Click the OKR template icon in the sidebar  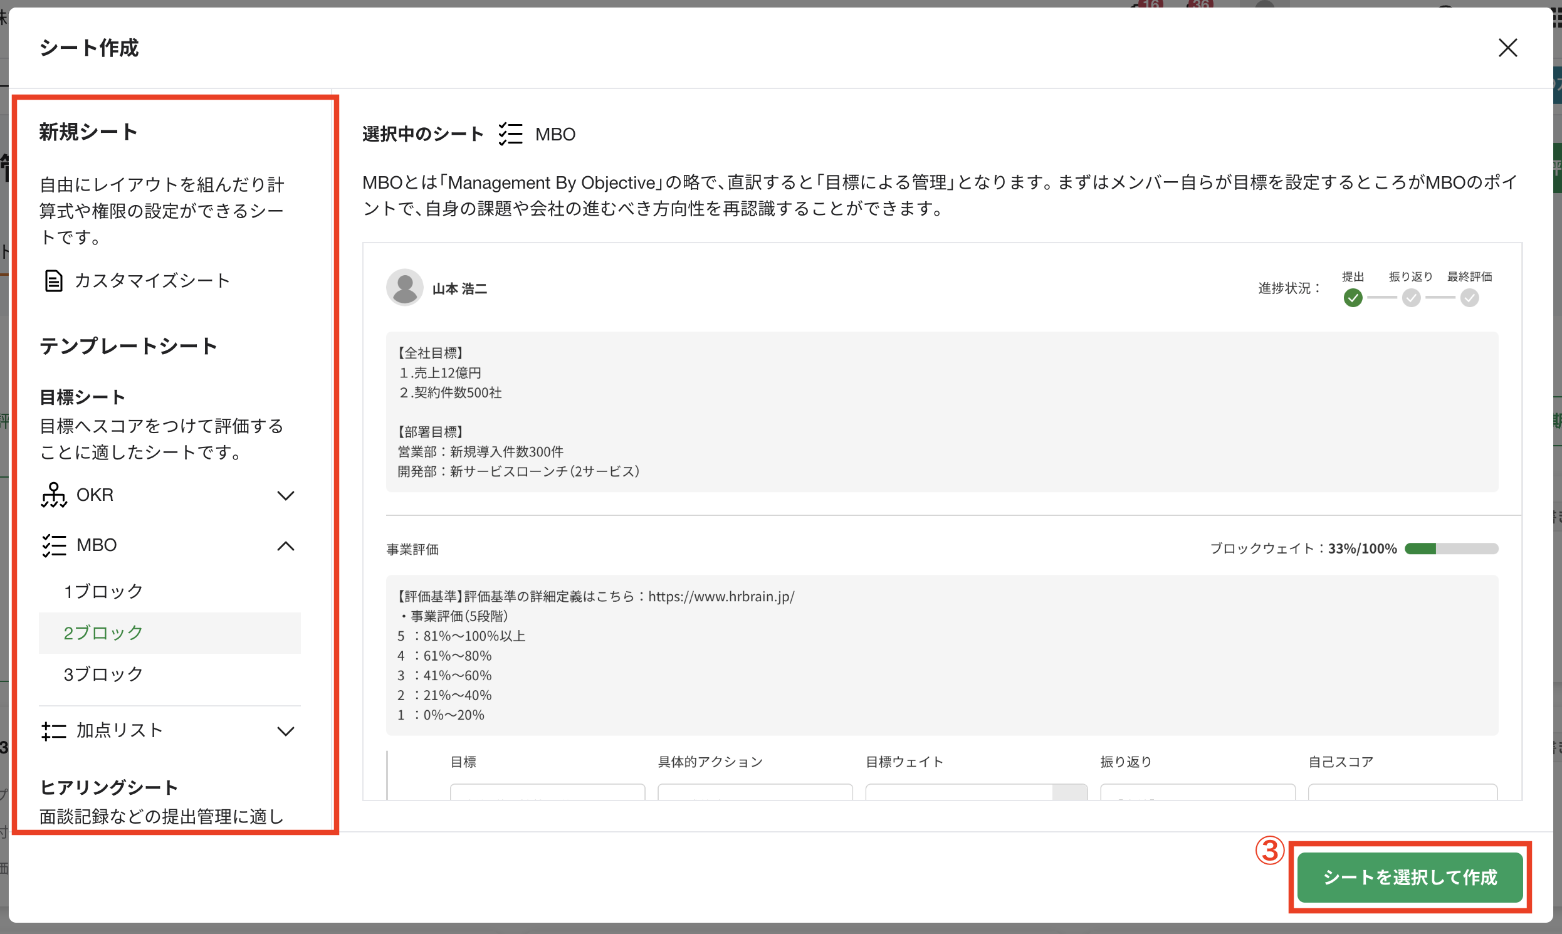tap(53, 495)
